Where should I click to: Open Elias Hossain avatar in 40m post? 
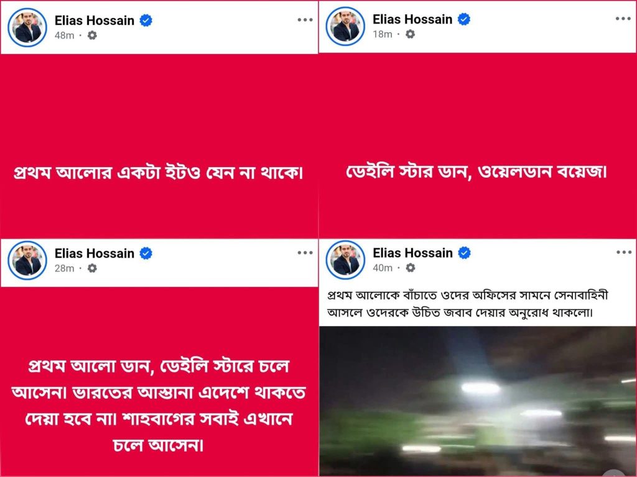(346, 260)
